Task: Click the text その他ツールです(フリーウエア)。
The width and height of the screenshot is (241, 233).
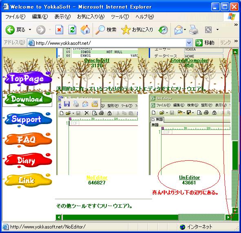Action: pyautogui.click(x=94, y=206)
